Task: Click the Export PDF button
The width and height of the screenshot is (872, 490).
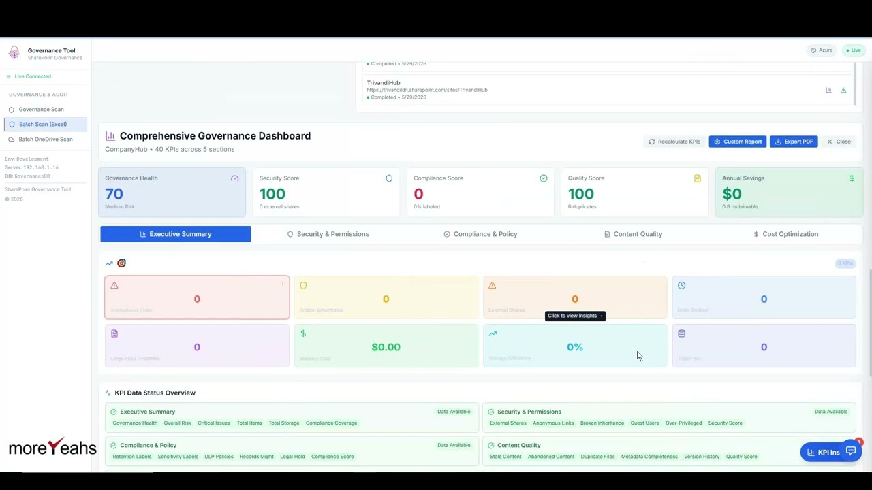Action: [794, 142]
